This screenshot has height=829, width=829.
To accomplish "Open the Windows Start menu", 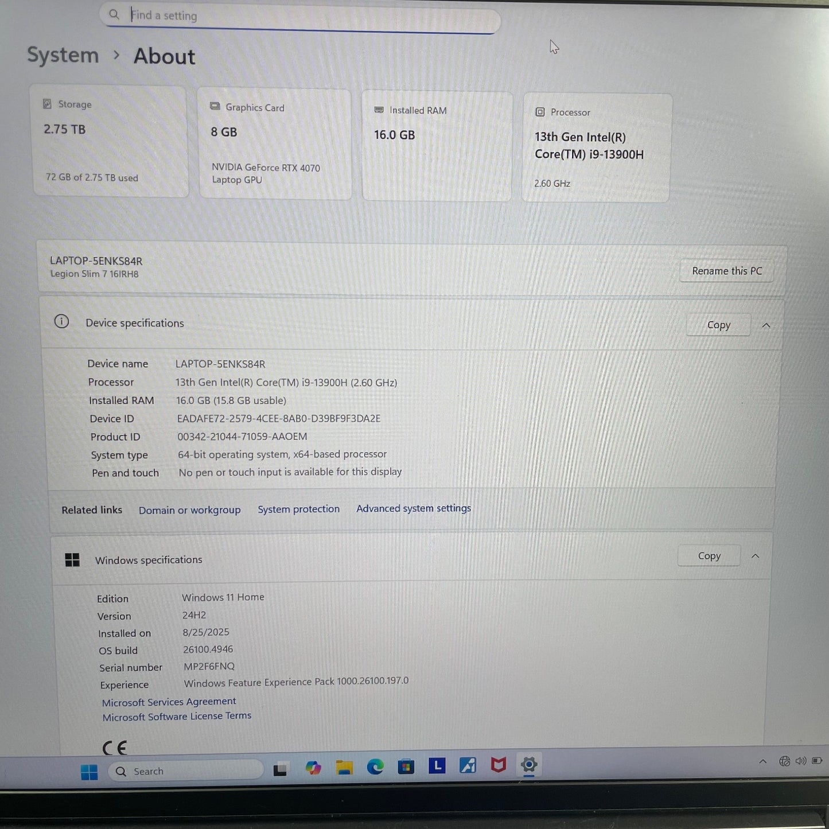I will [89, 772].
